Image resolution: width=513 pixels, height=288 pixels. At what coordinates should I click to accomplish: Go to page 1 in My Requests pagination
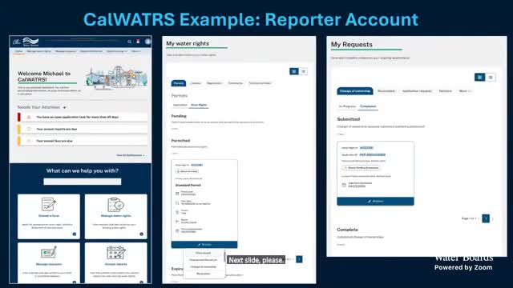pos(486,218)
